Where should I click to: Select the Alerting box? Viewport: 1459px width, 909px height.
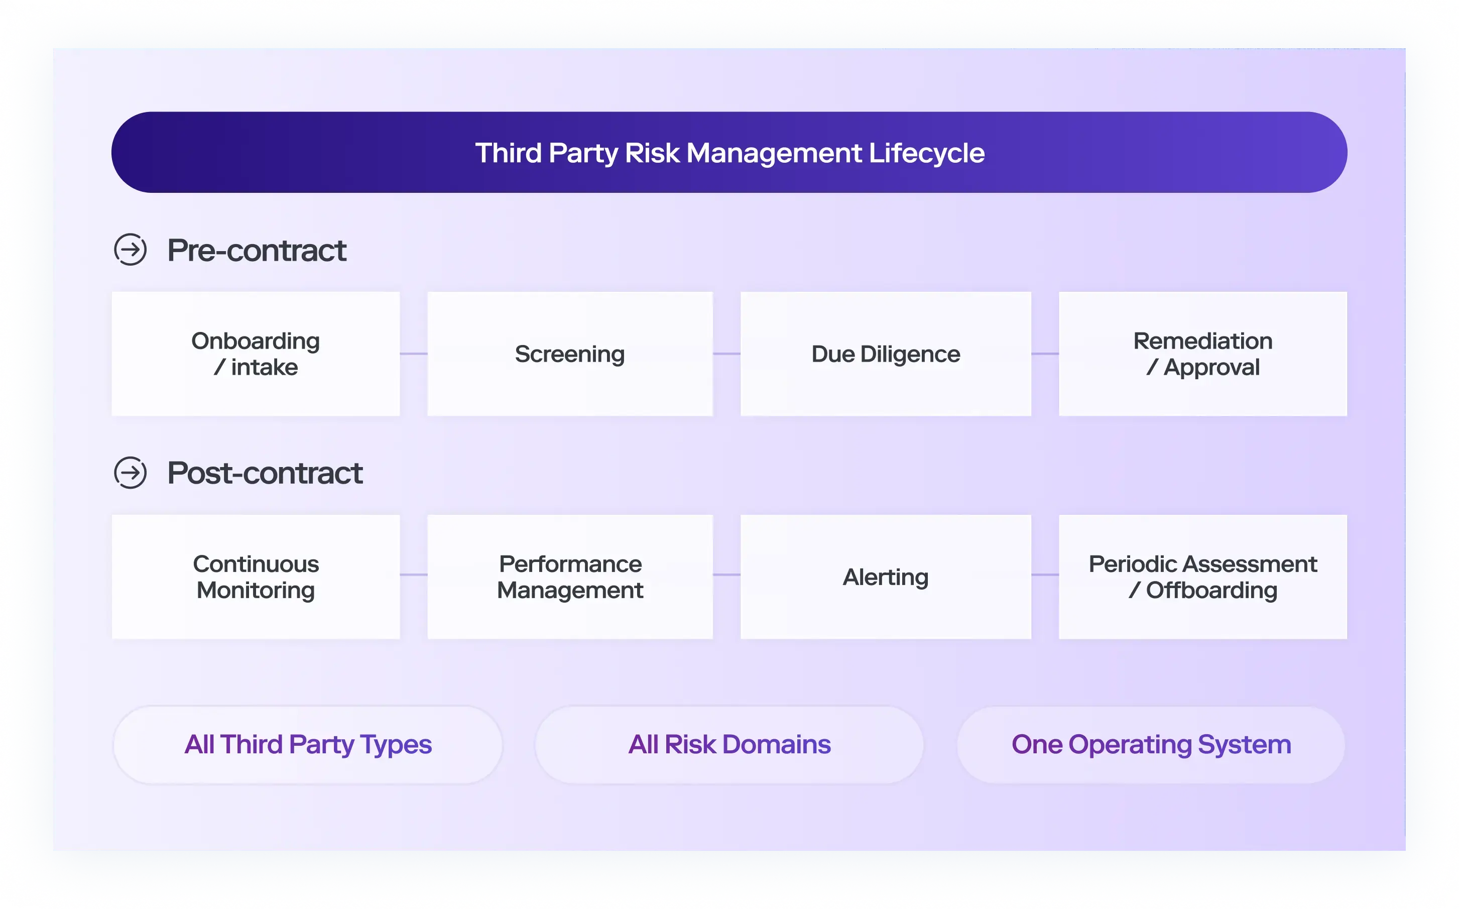(885, 577)
